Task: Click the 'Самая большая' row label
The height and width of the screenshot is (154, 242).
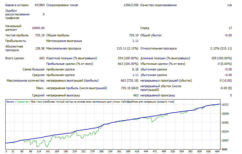Action: pyautogui.click(x=33, y=69)
